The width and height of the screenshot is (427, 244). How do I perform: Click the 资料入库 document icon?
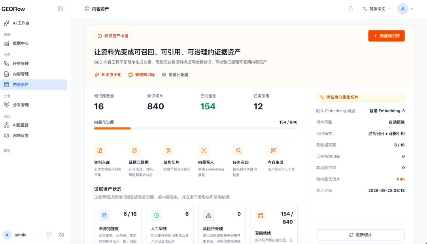[100, 150]
